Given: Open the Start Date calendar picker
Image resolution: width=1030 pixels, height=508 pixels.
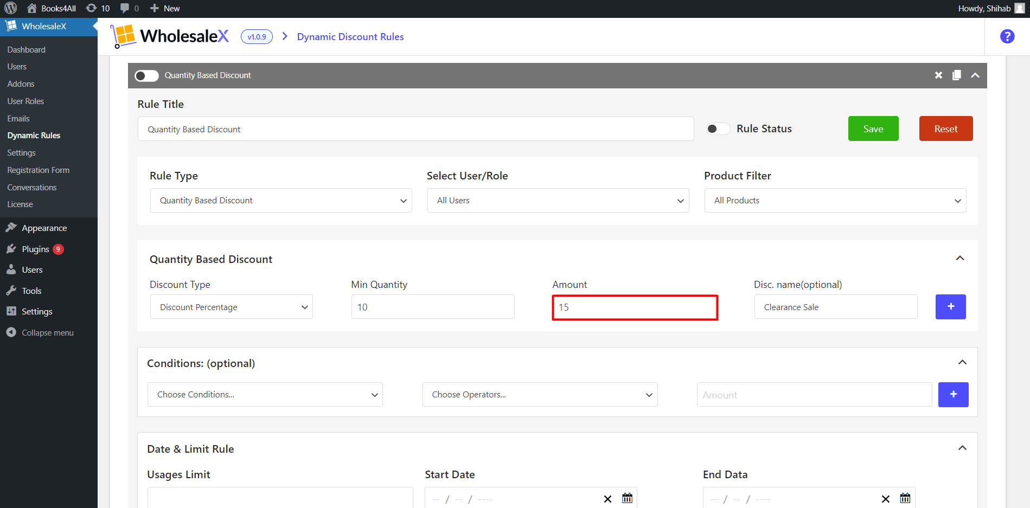Looking at the screenshot, I should (627, 498).
